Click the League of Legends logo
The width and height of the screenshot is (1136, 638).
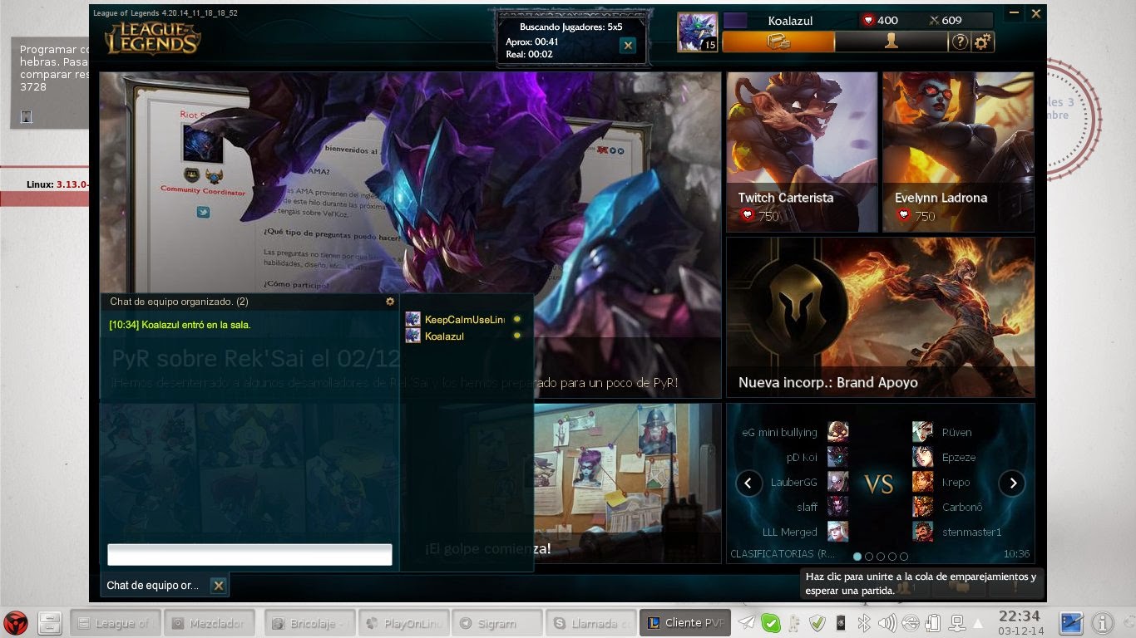coord(152,38)
